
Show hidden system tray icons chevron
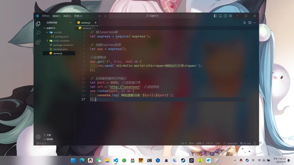pyautogui.click(x=235, y=160)
